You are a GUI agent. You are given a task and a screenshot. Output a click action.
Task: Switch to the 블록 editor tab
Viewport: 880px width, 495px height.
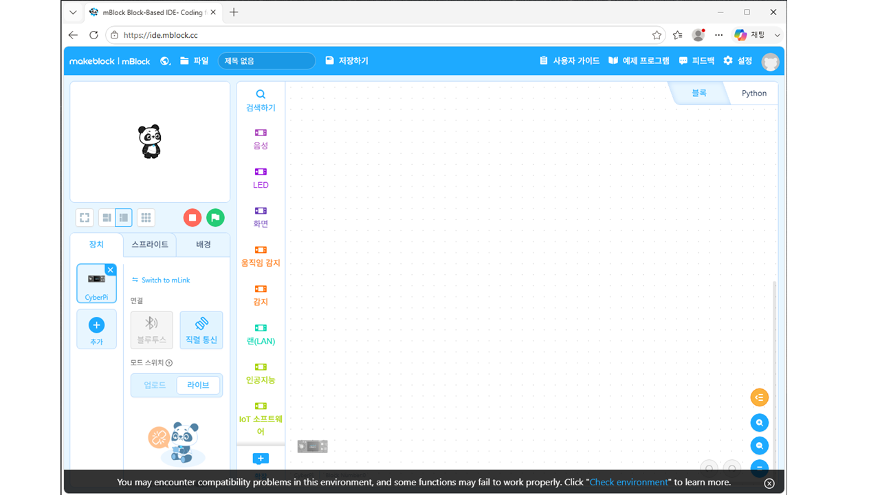(x=699, y=93)
